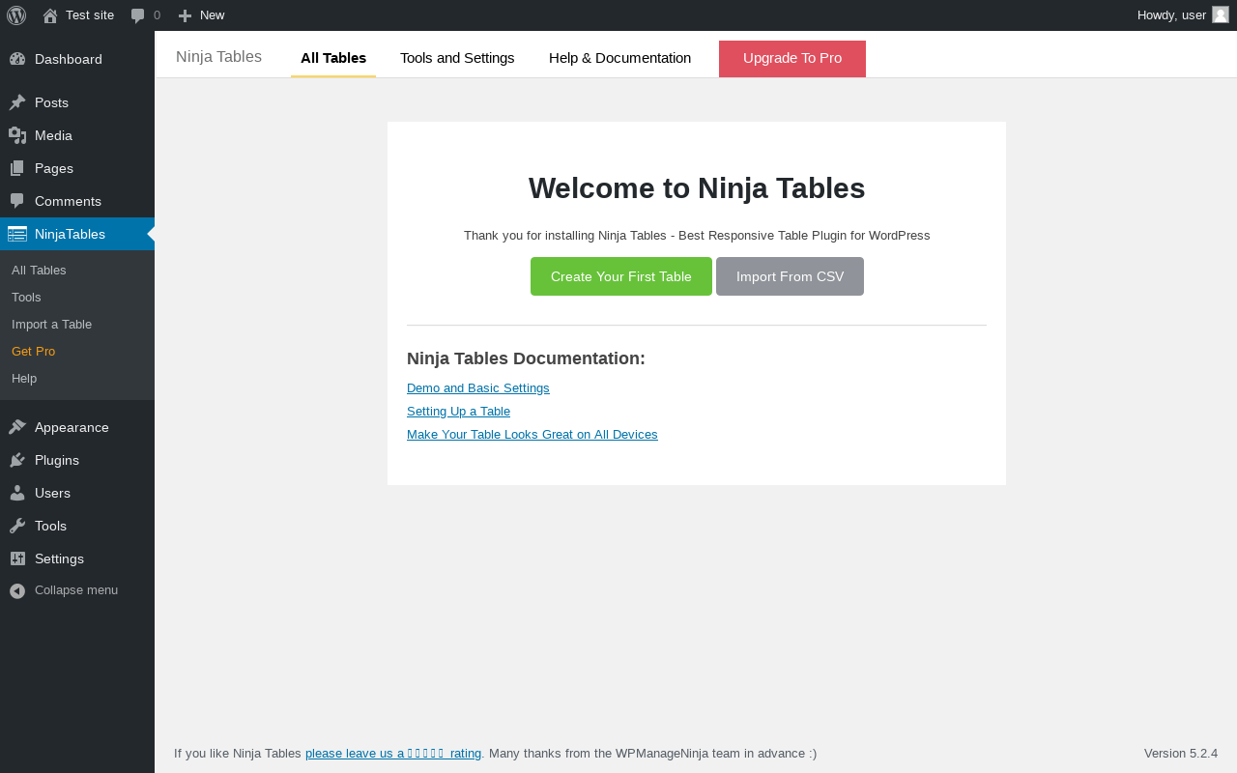Image resolution: width=1237 pixels, height=773 pixels.
Task: Click the Upgrade To Pro button
Action: [x=792, y=58]
